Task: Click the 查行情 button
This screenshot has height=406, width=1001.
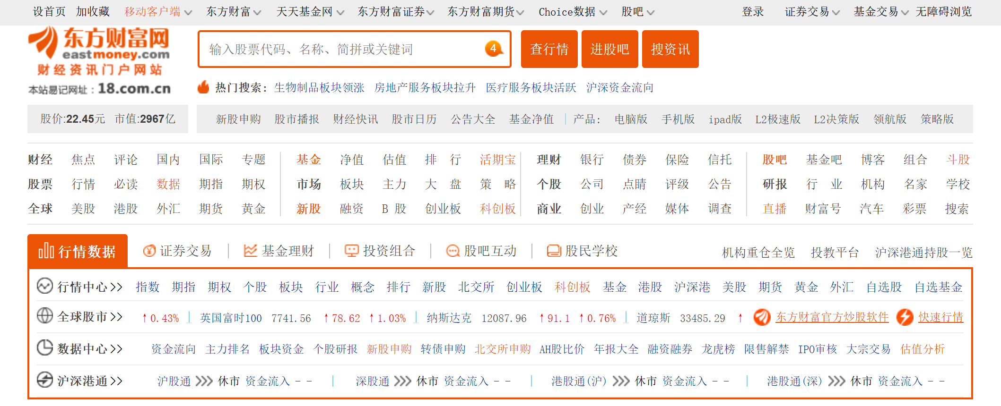Action: (549, 49)
